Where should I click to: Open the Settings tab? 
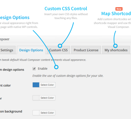tap(7, 50)
